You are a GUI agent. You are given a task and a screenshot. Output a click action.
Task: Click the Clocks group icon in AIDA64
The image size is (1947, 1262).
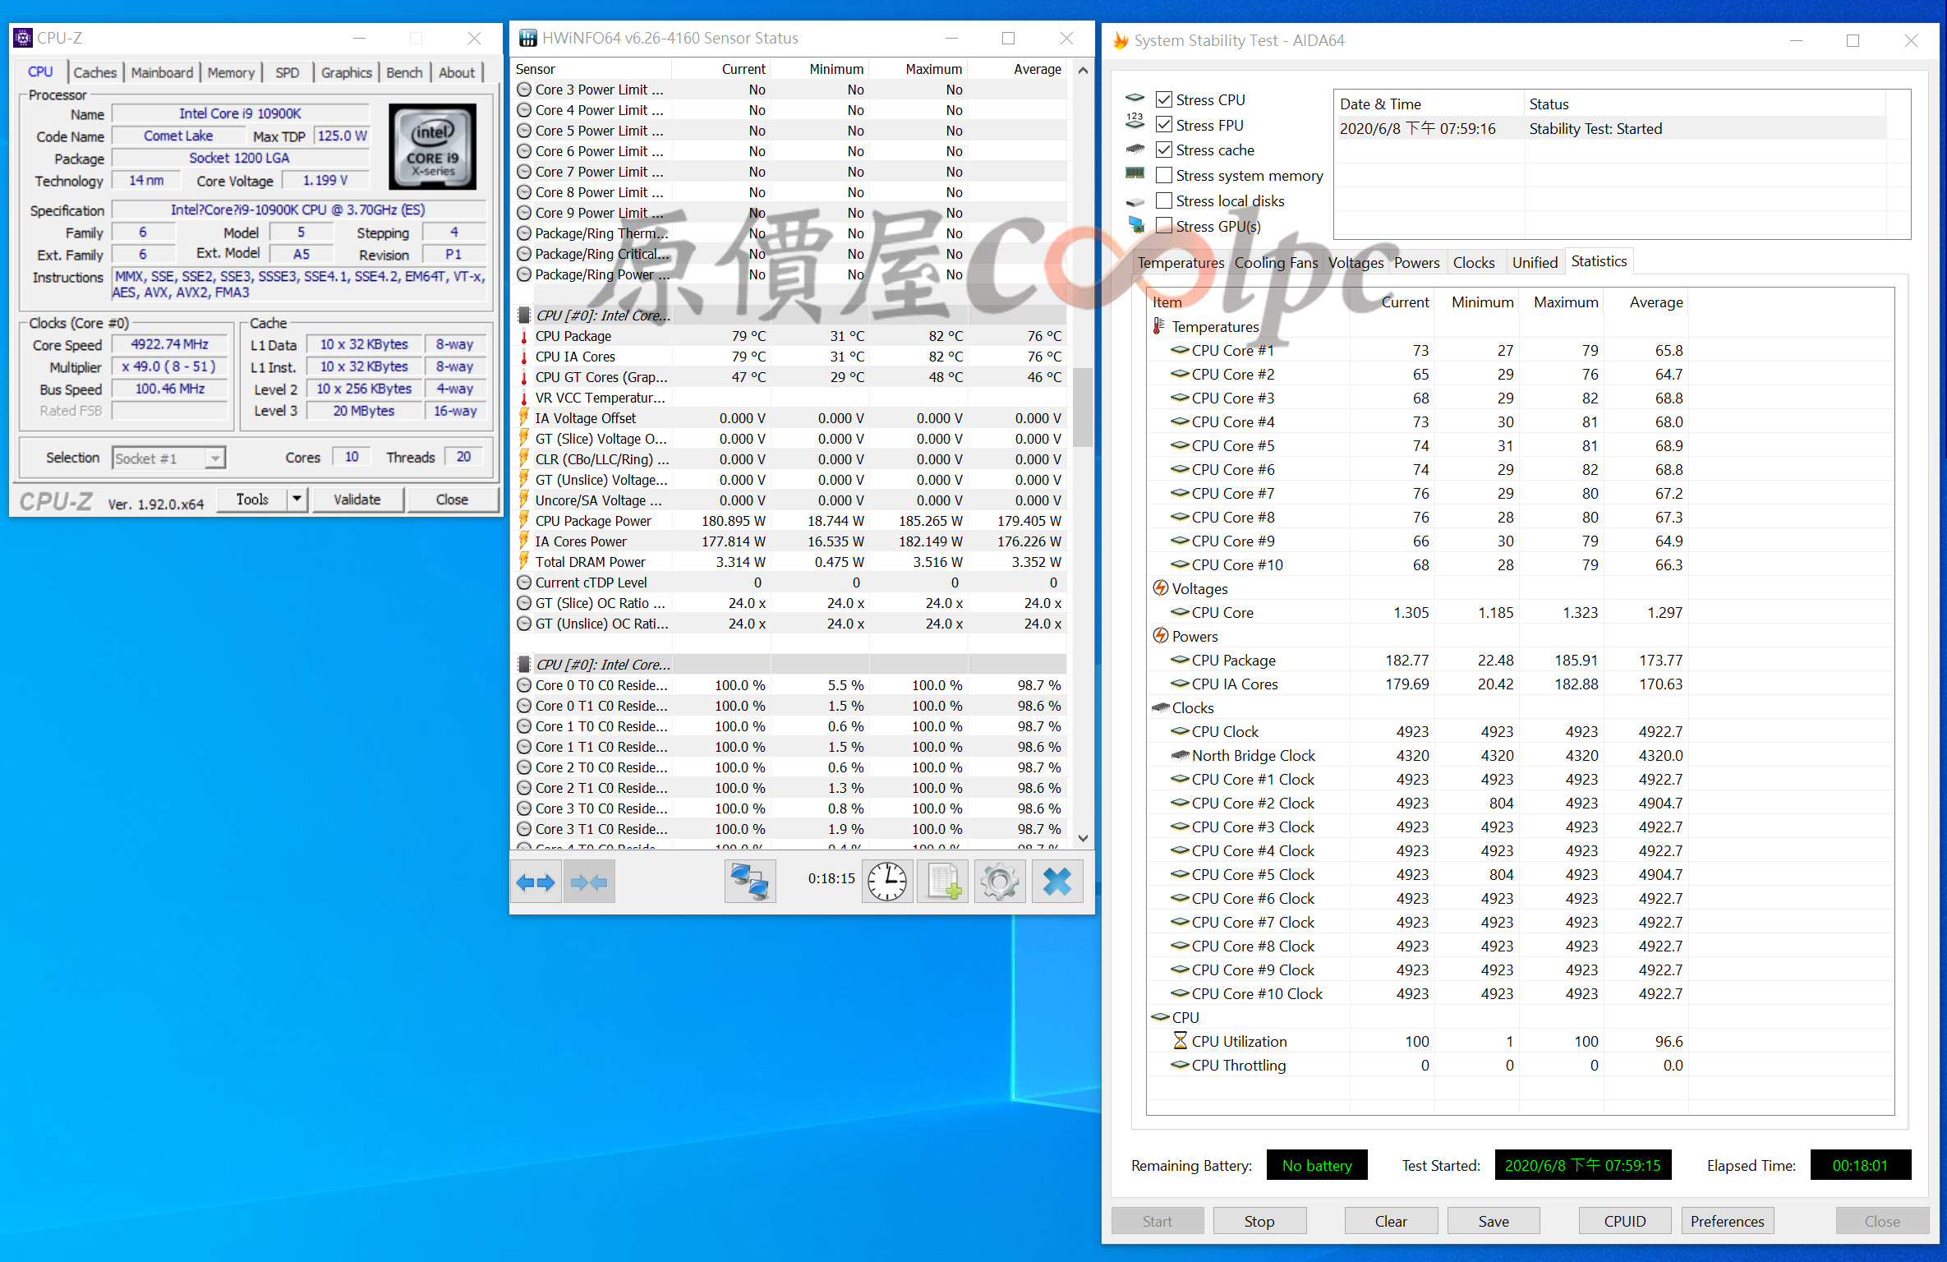click(1160, 707)
